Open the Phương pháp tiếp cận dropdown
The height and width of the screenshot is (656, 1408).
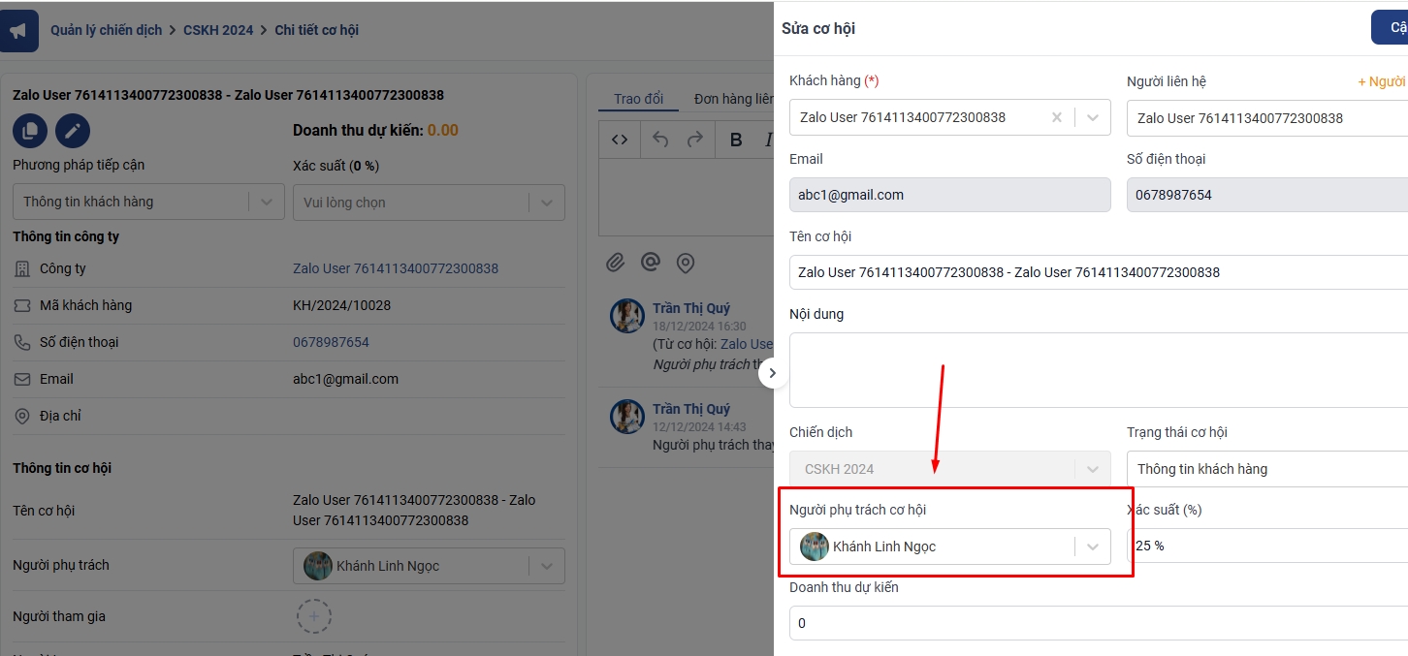pyautogui.click(x=148, y=202)
